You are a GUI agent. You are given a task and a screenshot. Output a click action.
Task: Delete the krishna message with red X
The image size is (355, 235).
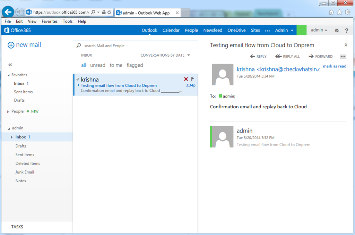(186, 79)
